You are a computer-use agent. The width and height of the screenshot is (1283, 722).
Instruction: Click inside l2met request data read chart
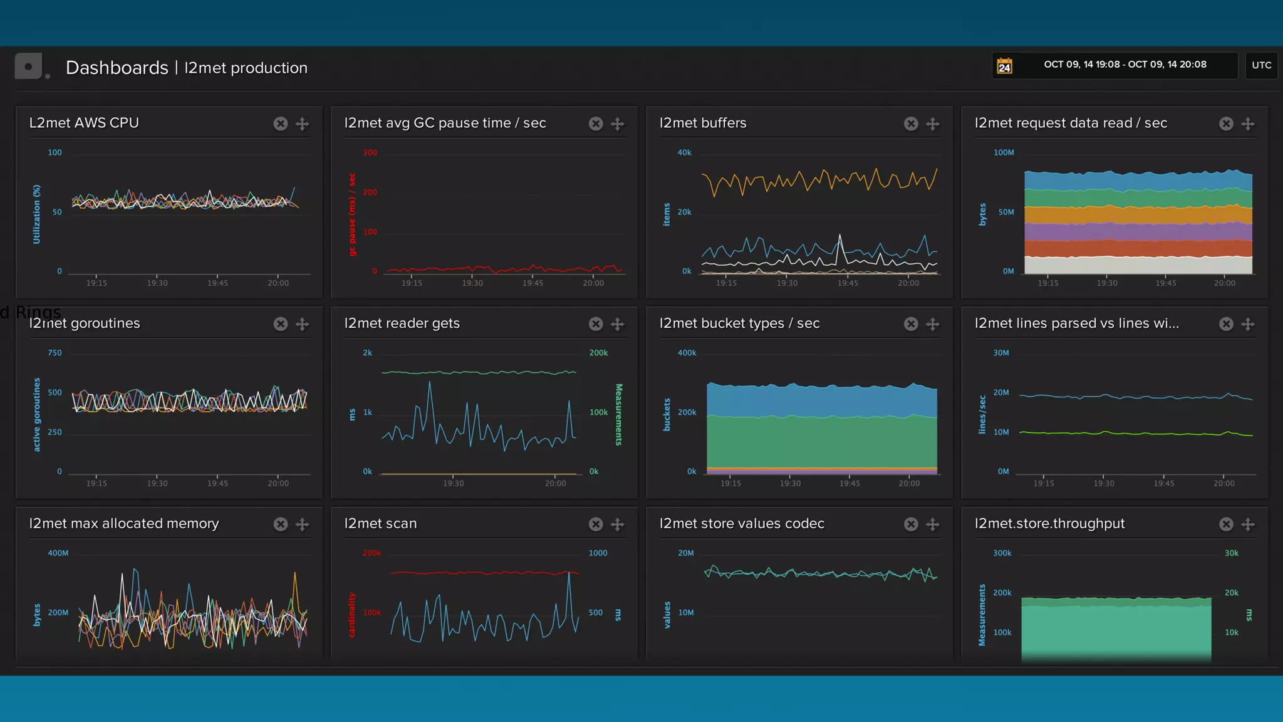1138,222
